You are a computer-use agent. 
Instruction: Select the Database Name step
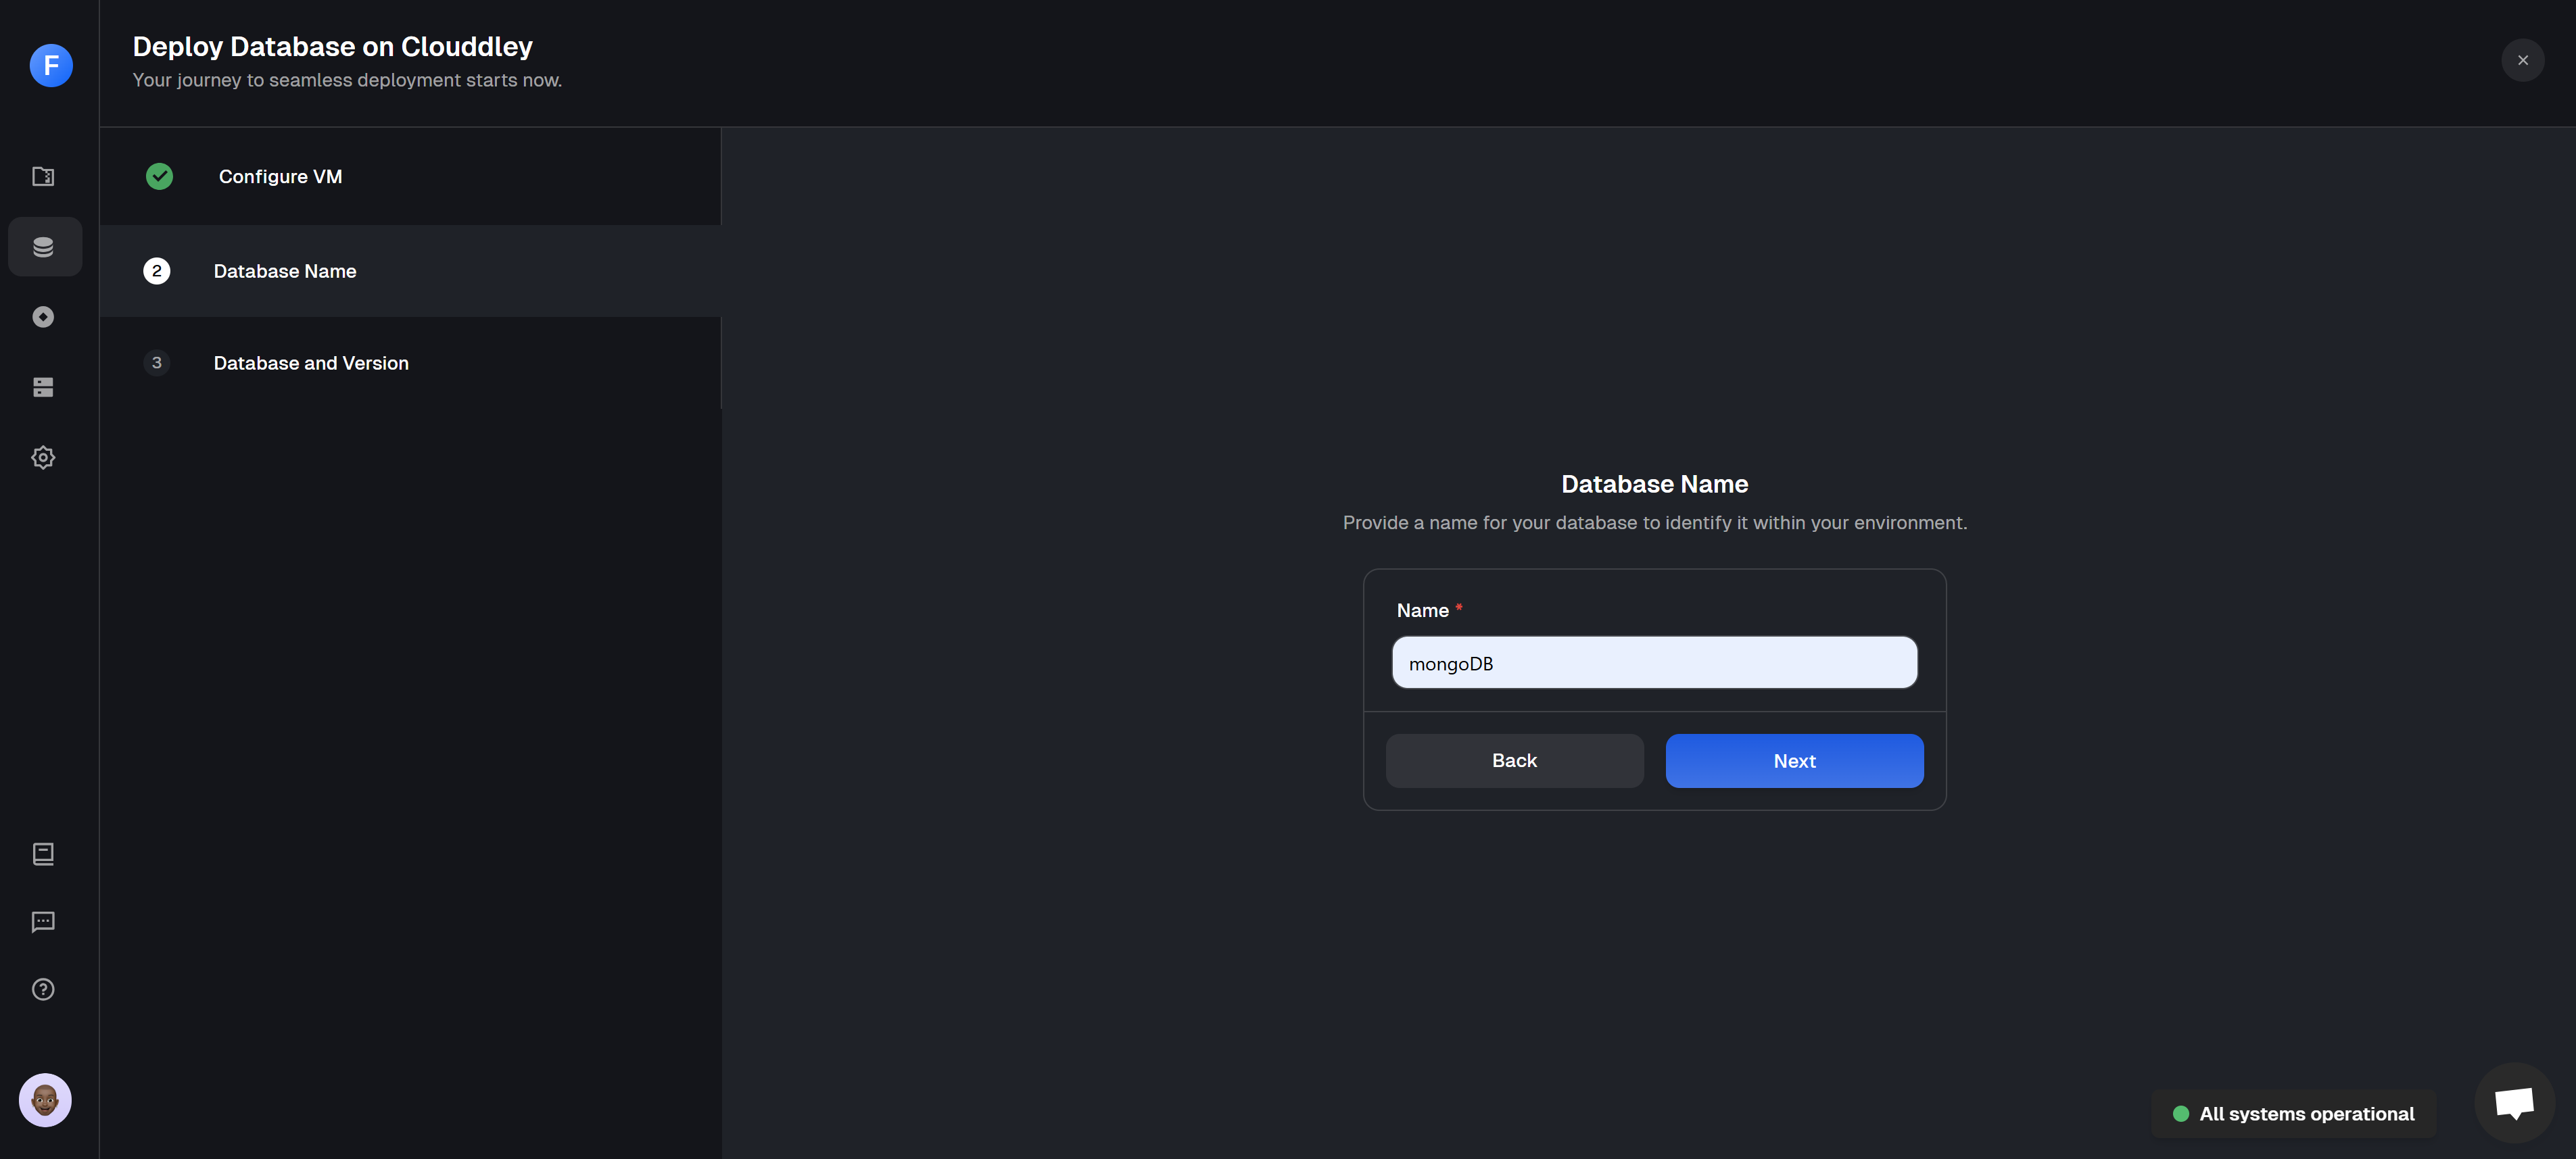pyautogui.click(x=285, y=271)
